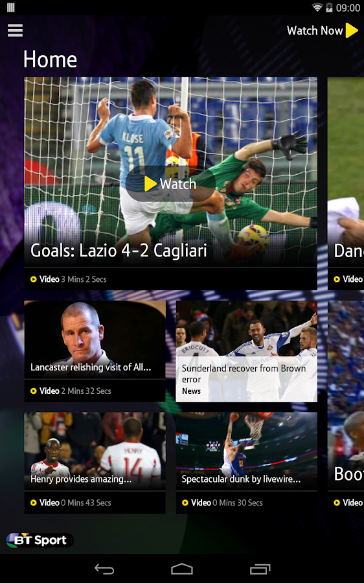364x583 pixels.
Task: Open Spectacular dunk by livewire video
Action: pos(247,452)
